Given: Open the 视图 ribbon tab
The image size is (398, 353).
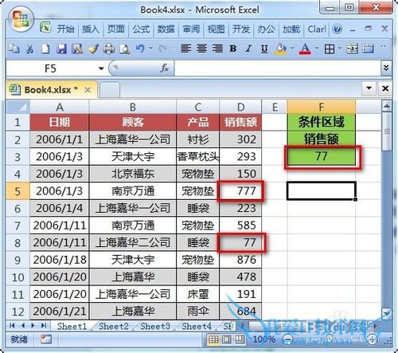Looking at the screenshot, I should coord(216,29).
